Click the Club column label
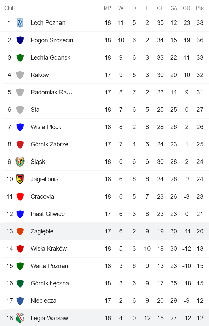Viewport: 209px width, 326px height. point(10,8)
